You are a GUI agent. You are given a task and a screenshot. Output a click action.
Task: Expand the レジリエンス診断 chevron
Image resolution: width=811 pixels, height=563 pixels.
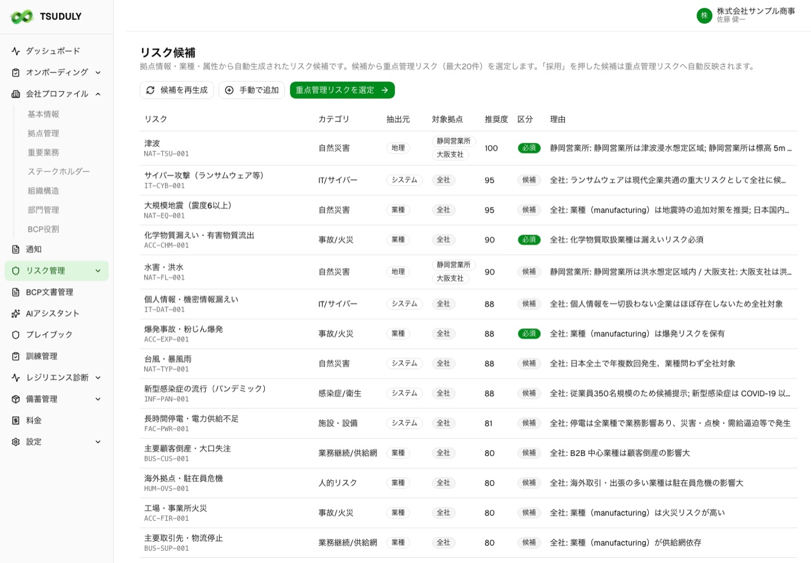(x=98, y=378)
